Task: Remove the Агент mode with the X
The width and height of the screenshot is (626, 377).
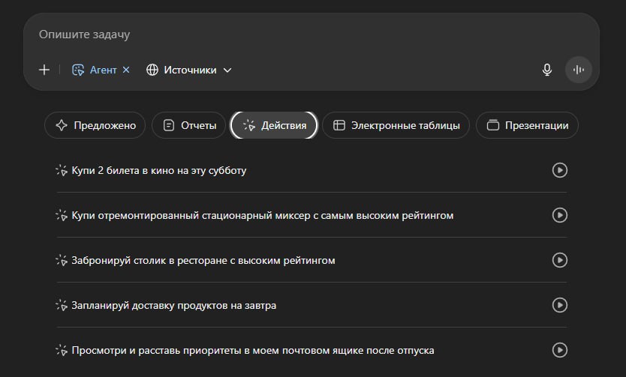Action: pyautogui.click(x=126, y=70)
